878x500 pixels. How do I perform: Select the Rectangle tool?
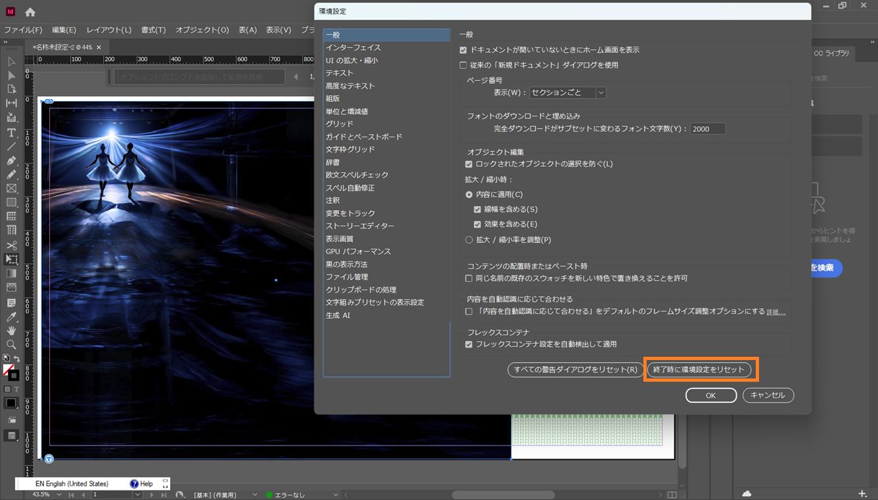click(x=11, y=202)
